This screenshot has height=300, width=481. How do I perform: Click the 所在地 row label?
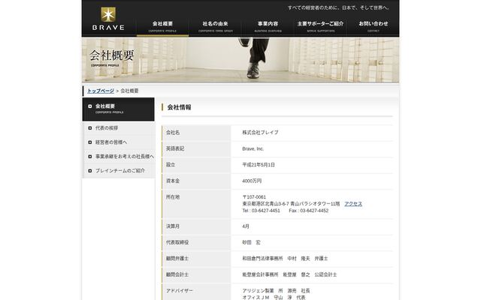click(x=173, y=197)
